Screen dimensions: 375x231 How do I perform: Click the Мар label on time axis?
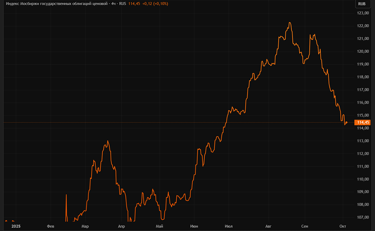[x=85, y=226]
